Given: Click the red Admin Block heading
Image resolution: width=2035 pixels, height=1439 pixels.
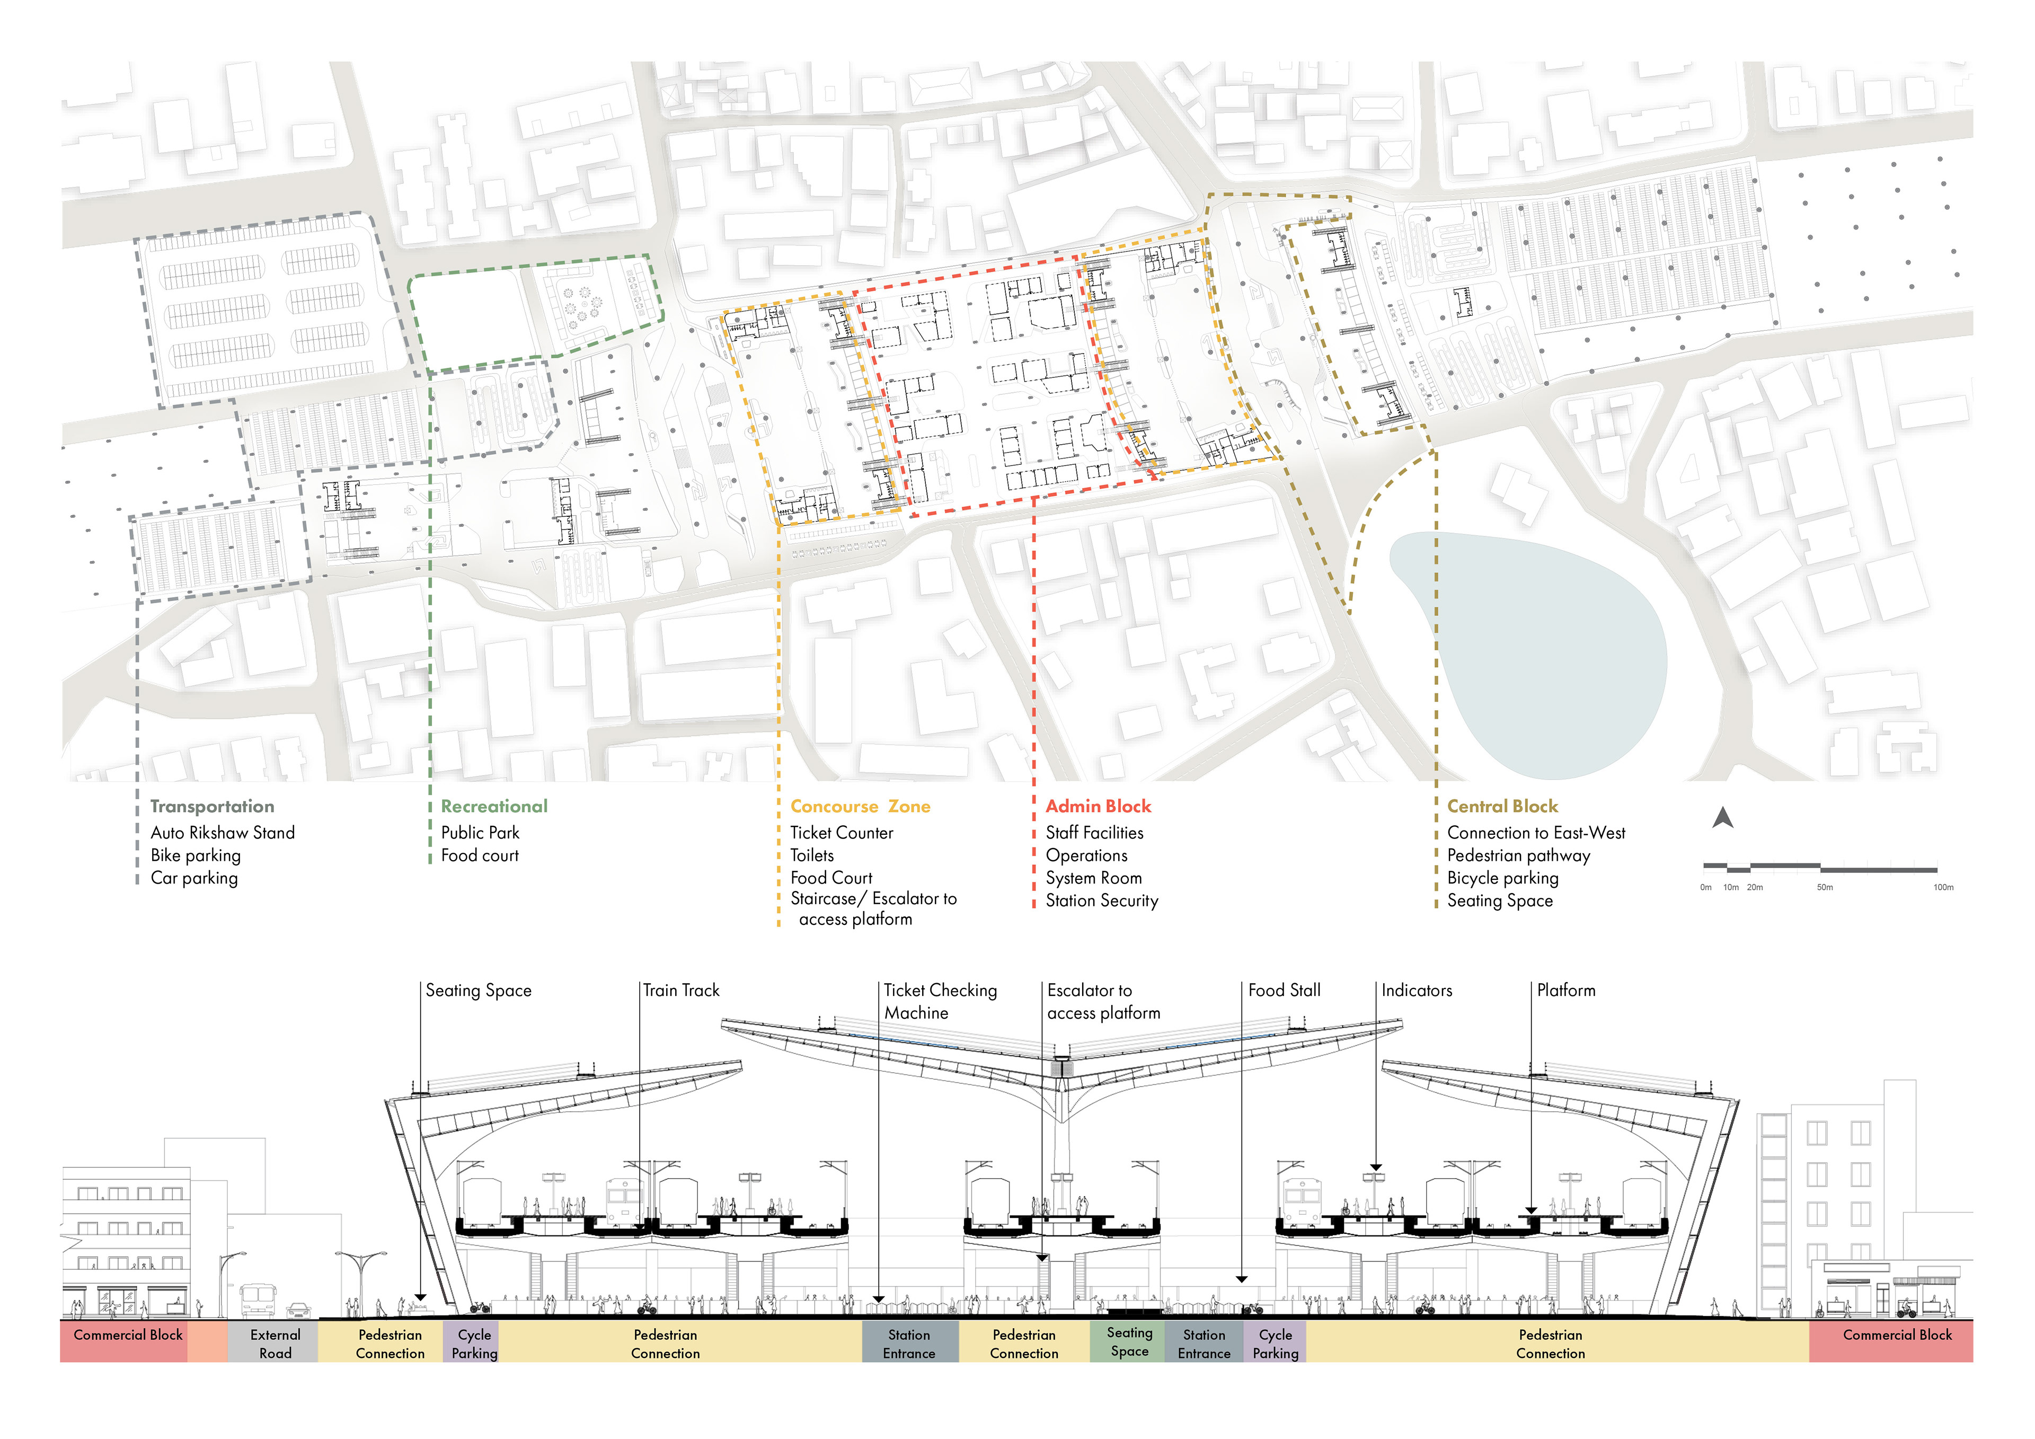Looking at the screenshot, I should (1098, 806).
